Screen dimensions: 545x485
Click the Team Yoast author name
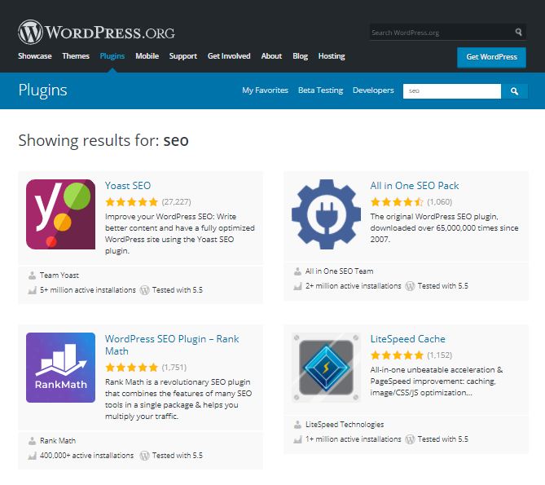coord(59,276)
